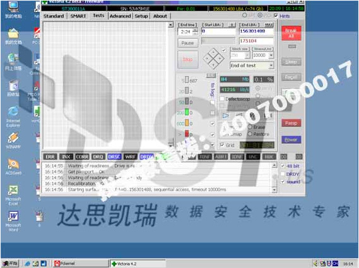Enable the Defectoscop checkbox

click(222, 99)
